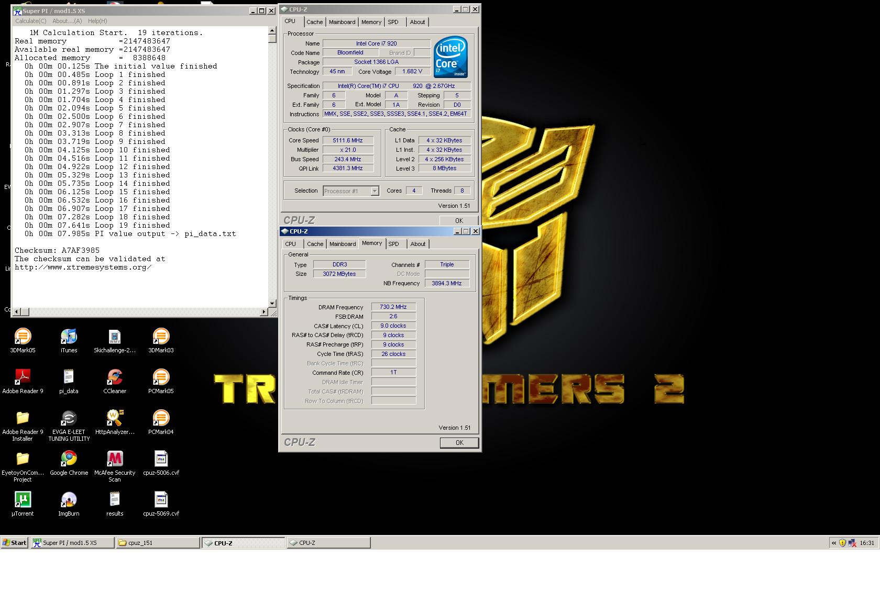Launch CCleaner from the desktop
This screenshot has width=880, height=603.
tap(115, 381)
